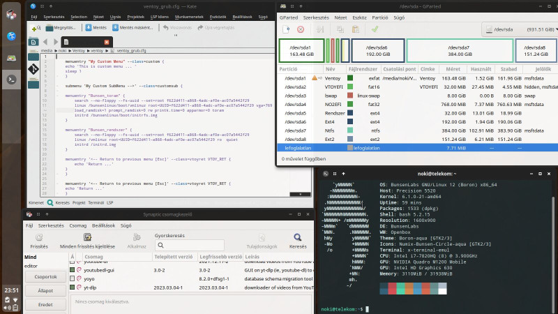Open the Terminál tab at Kate's bottom
The image size is (558, 314).
coord(96,202)
